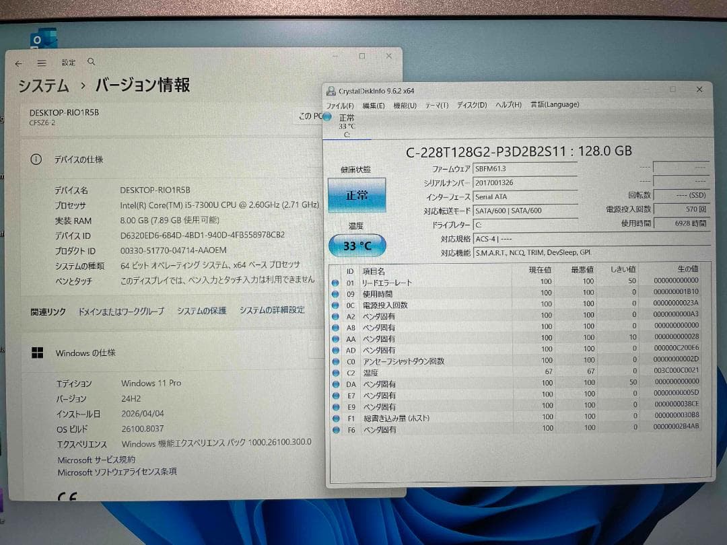This screenshot has height=545, width=727.
Task: Open the ヘルプ(H) menu
Action: click(x=509, y=105)
